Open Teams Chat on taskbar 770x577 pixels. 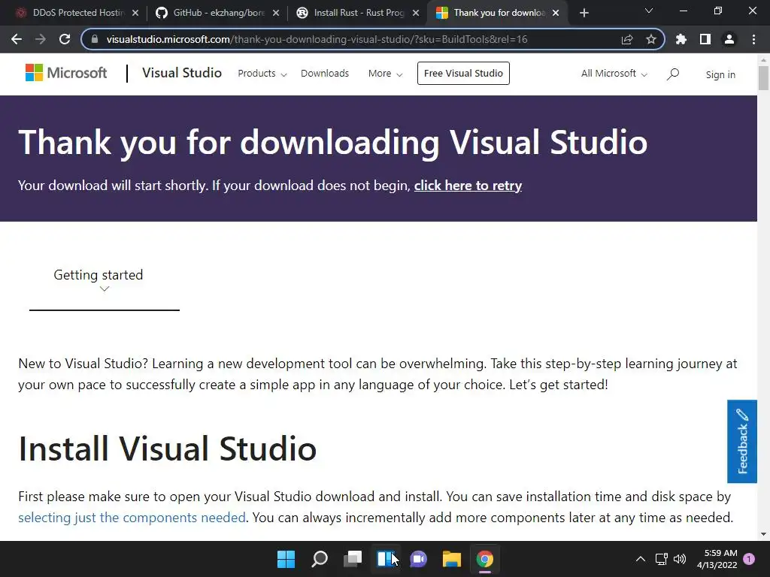pyautogui.click(x=418, y=559)
